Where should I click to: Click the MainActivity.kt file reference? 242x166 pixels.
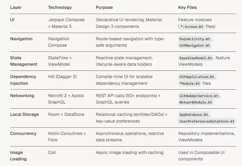coord(195,39)
